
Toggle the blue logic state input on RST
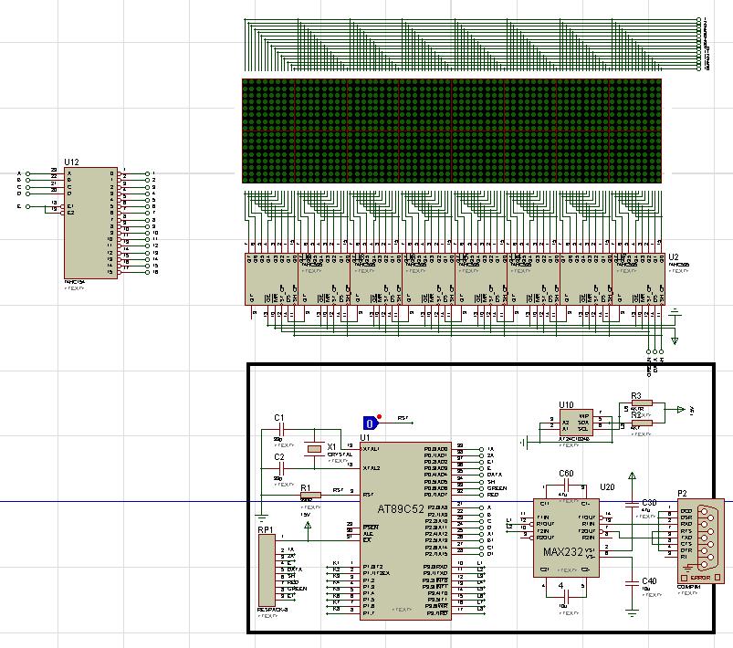point(371,423)
